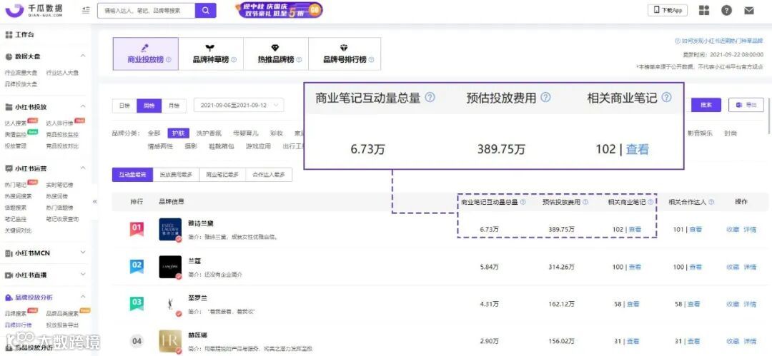The width and height of the screenshot is (772, 356).
Task: Select the 品牌种草榜 tab
Action: point(211,54)
